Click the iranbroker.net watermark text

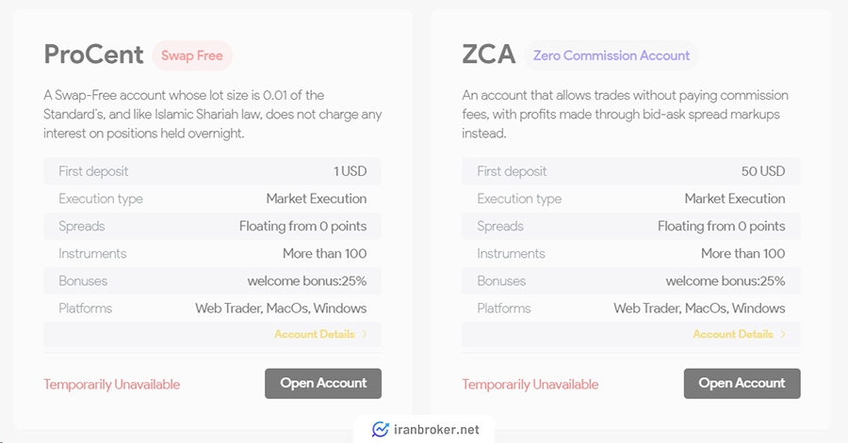[436, 430]
